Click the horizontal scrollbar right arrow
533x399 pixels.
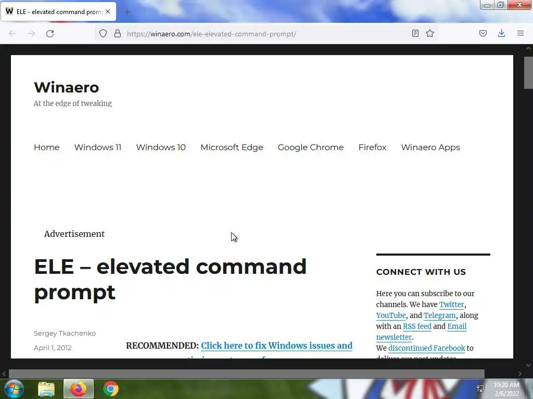tap(520, 374)
